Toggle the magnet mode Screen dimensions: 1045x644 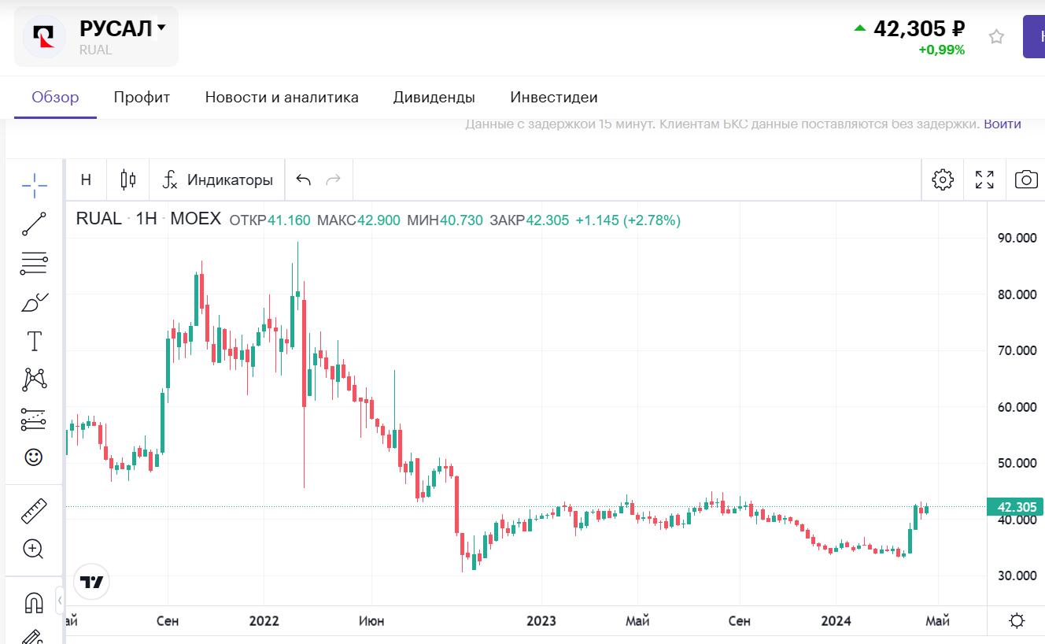point(34,603)
